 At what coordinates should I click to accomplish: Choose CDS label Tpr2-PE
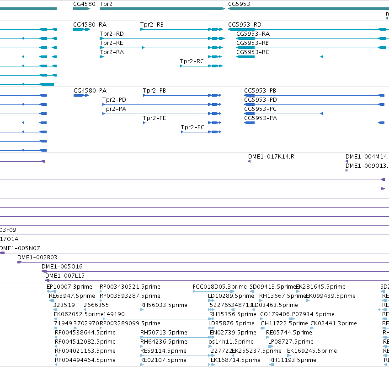point(155,118)
